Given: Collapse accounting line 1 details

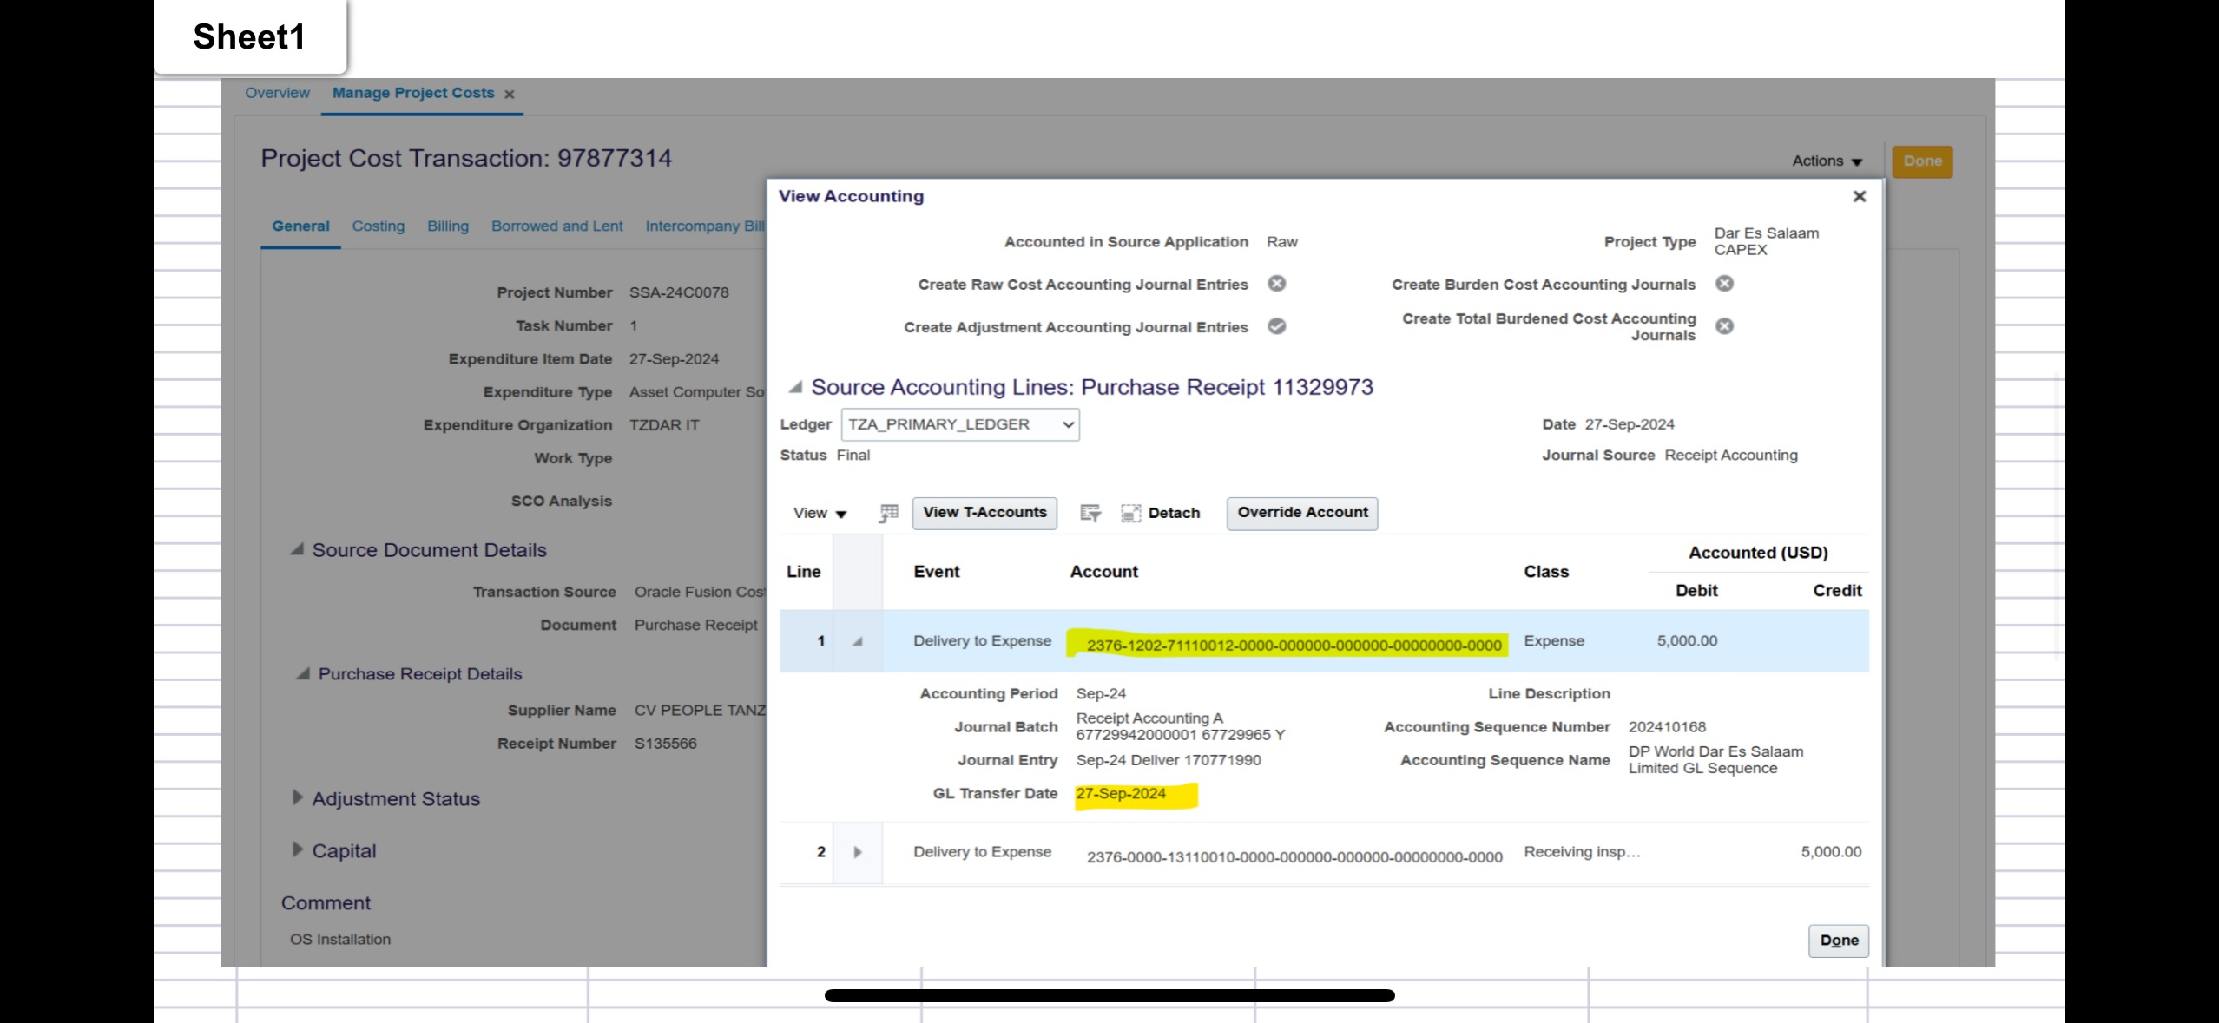Looking at the screenshot, I should click(858, 641).
